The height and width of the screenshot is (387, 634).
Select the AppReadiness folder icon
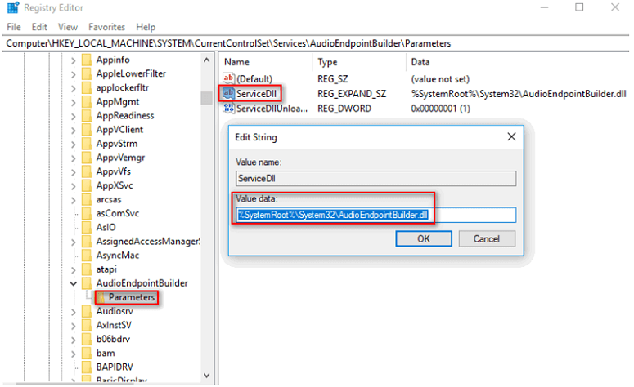click(87, 116)
